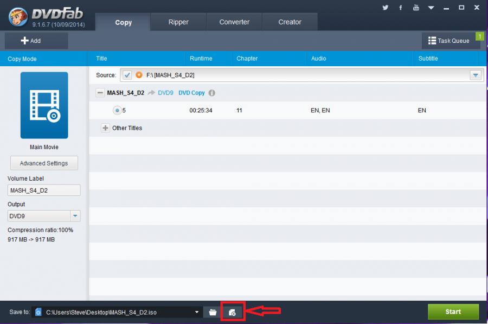The image size is (488, 324).
Task: Expand the Source path dropdown arrow
Action: [475, 75]
